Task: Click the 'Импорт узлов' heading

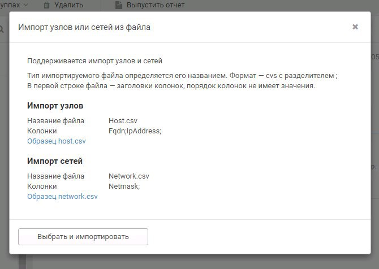Action: tap(55, 106)
